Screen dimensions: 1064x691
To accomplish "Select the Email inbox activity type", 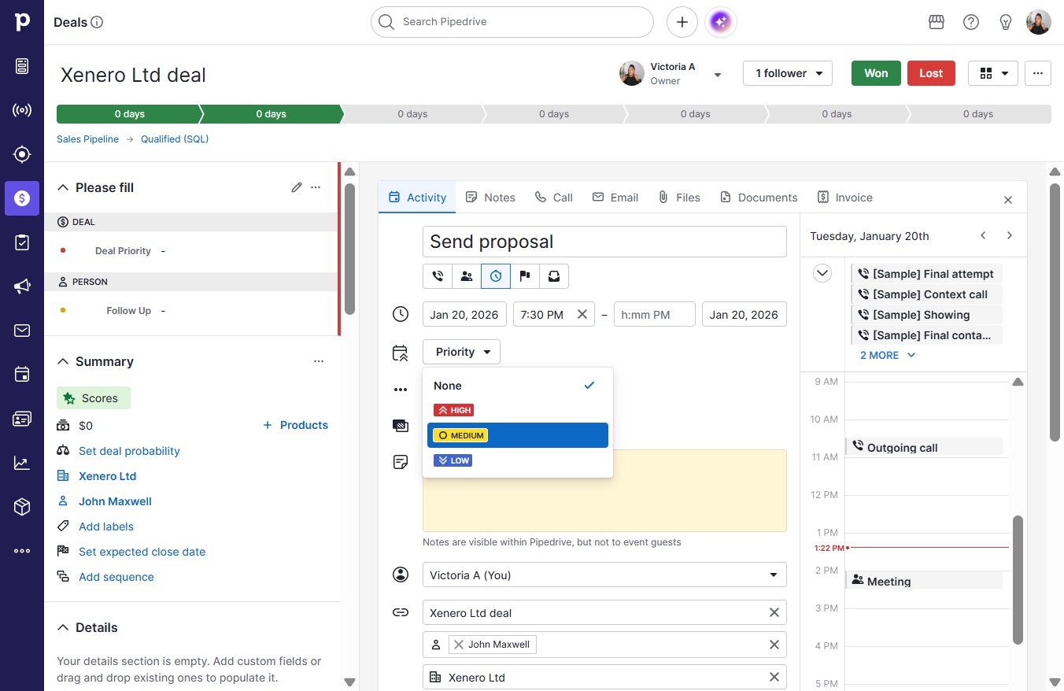I will point(554,276).
